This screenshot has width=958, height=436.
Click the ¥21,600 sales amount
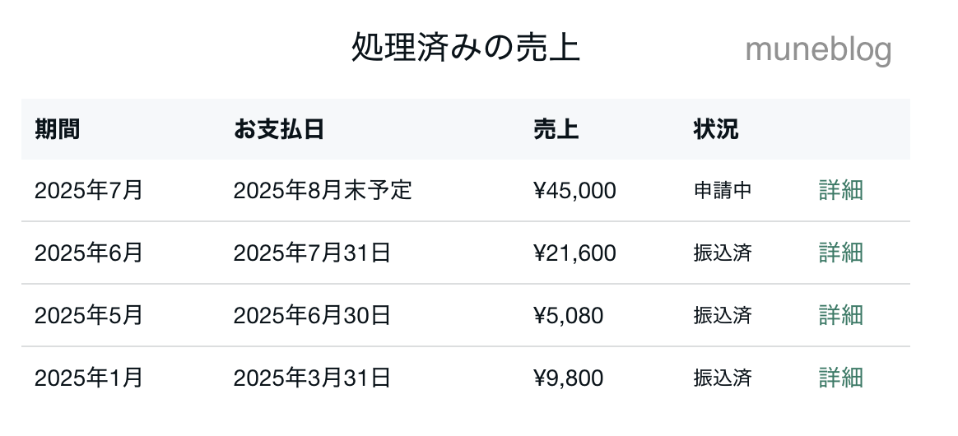(575, 253)
